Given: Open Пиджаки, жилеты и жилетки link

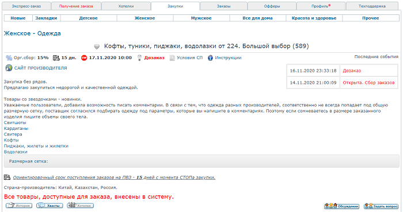Looking at the screenshot, I should 36,146.
